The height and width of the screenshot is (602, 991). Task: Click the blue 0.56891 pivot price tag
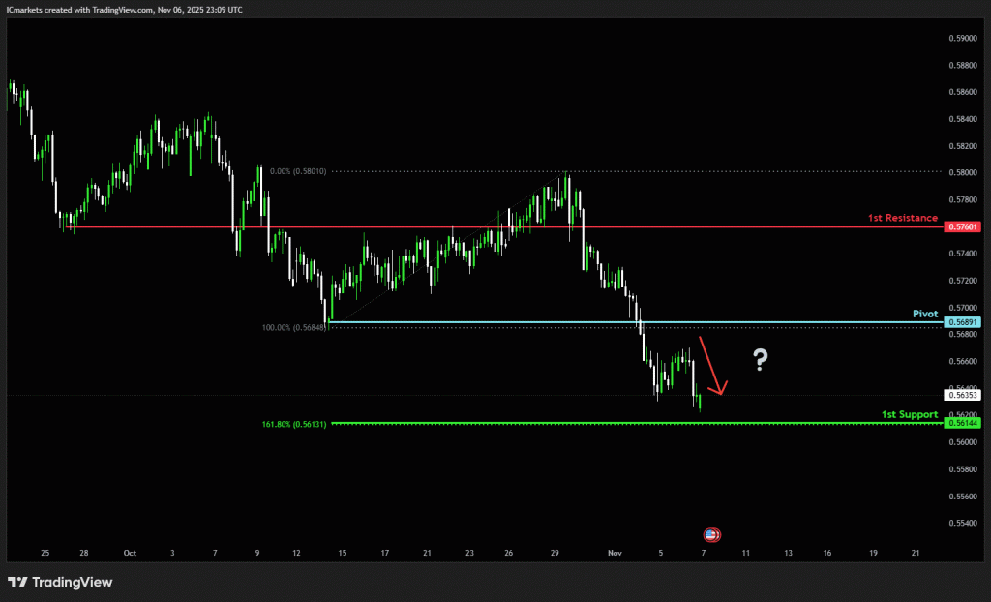click(962, 322)
